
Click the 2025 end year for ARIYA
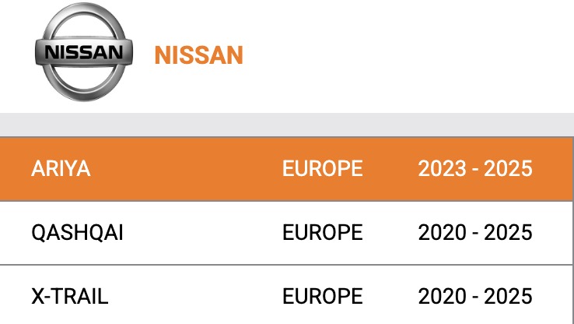[509, 169]
